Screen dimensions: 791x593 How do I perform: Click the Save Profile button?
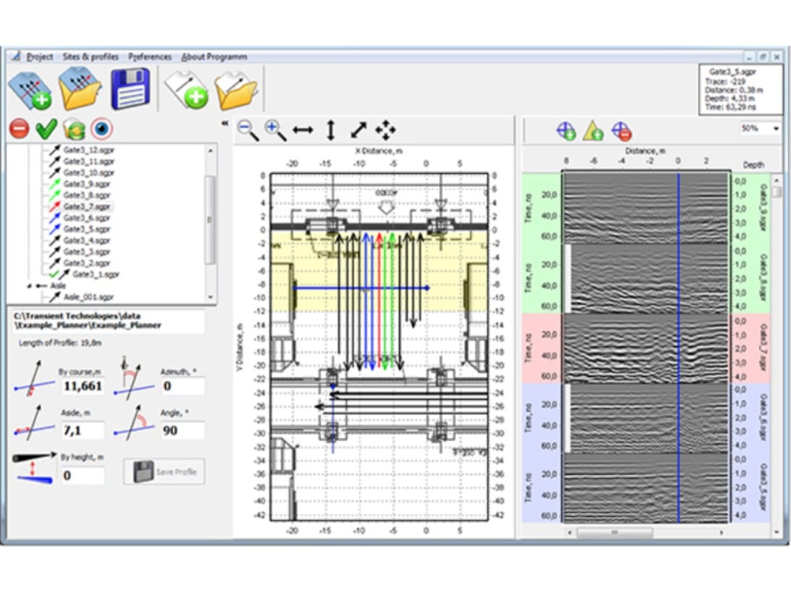[x=164, y=471]
